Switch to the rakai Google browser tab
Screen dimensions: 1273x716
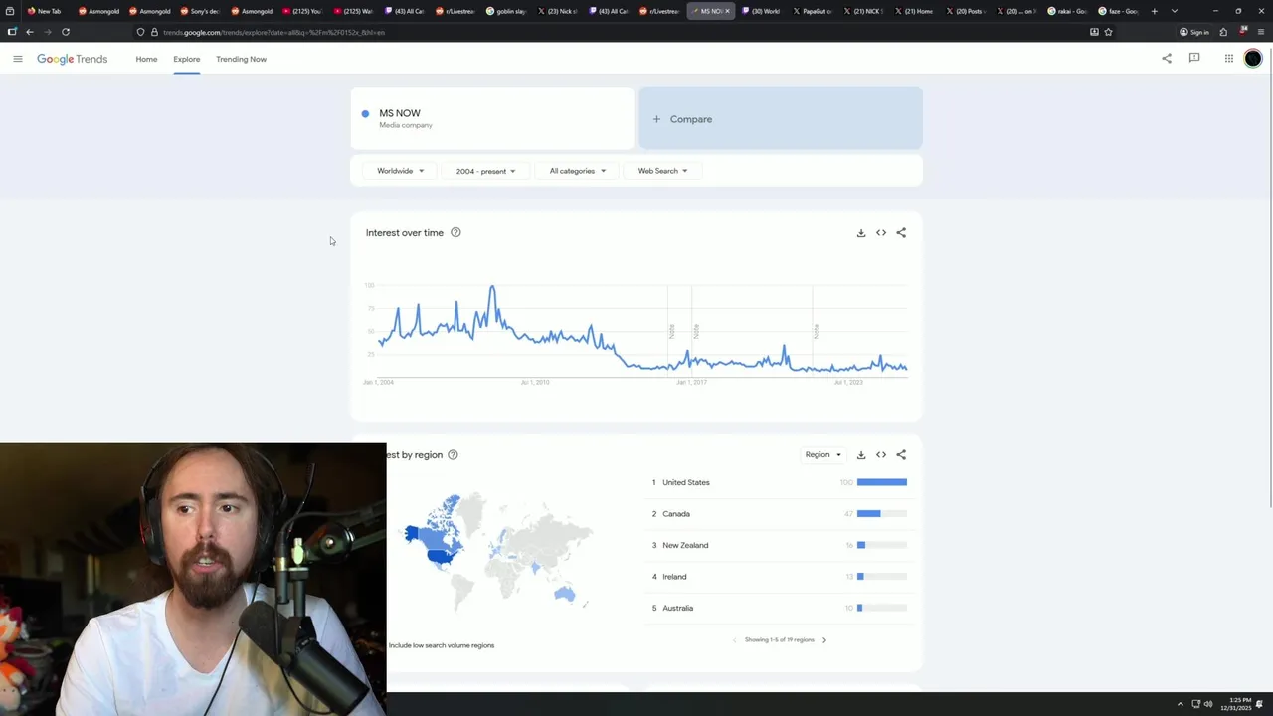point(1067,11)
